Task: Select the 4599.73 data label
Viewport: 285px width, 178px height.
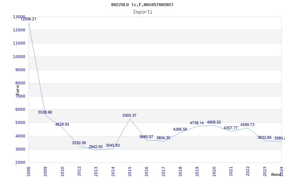Action: pos(247,125)
